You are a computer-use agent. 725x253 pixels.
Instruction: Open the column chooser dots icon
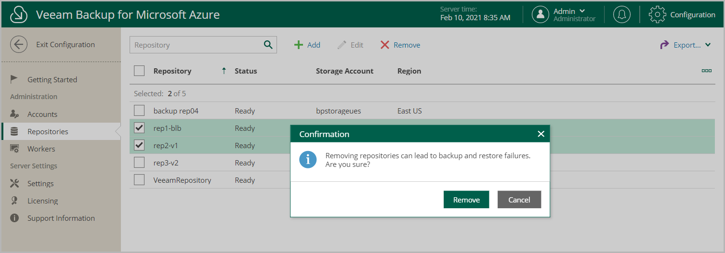[x=707, y=71]
